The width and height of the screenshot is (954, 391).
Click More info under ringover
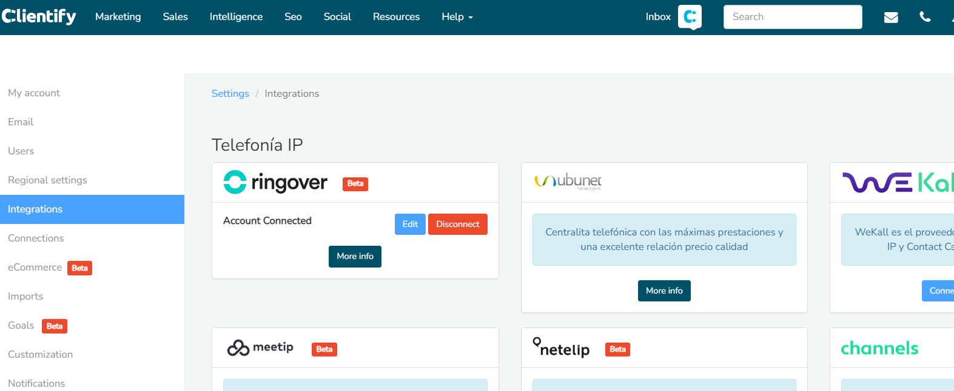(355, 256)
